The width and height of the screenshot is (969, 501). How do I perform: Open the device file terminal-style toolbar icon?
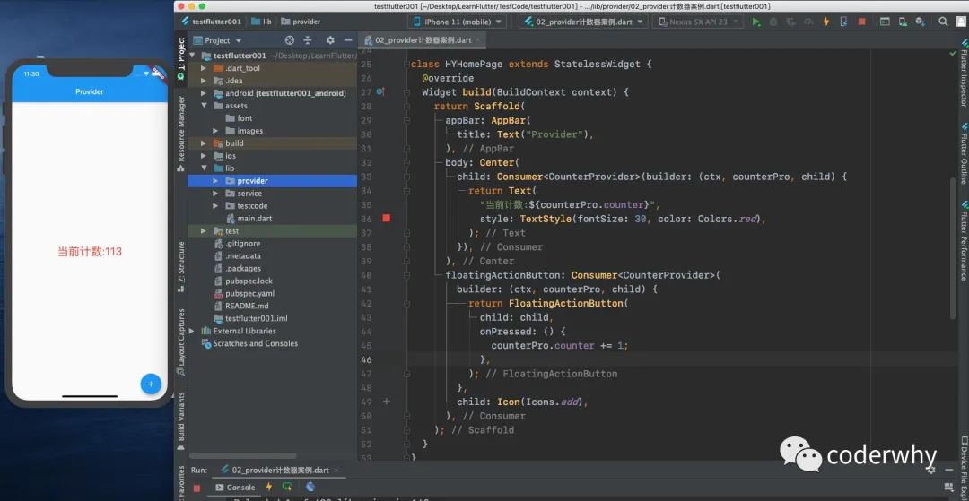pyautogui.click(x=885, y=22)
